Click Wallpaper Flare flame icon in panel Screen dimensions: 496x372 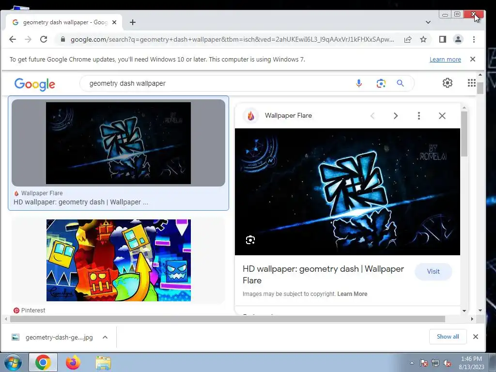250,116
